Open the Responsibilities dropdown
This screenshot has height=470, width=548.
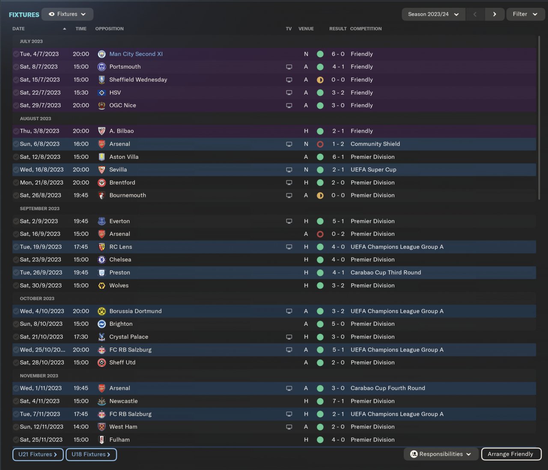tap(441, 454)
